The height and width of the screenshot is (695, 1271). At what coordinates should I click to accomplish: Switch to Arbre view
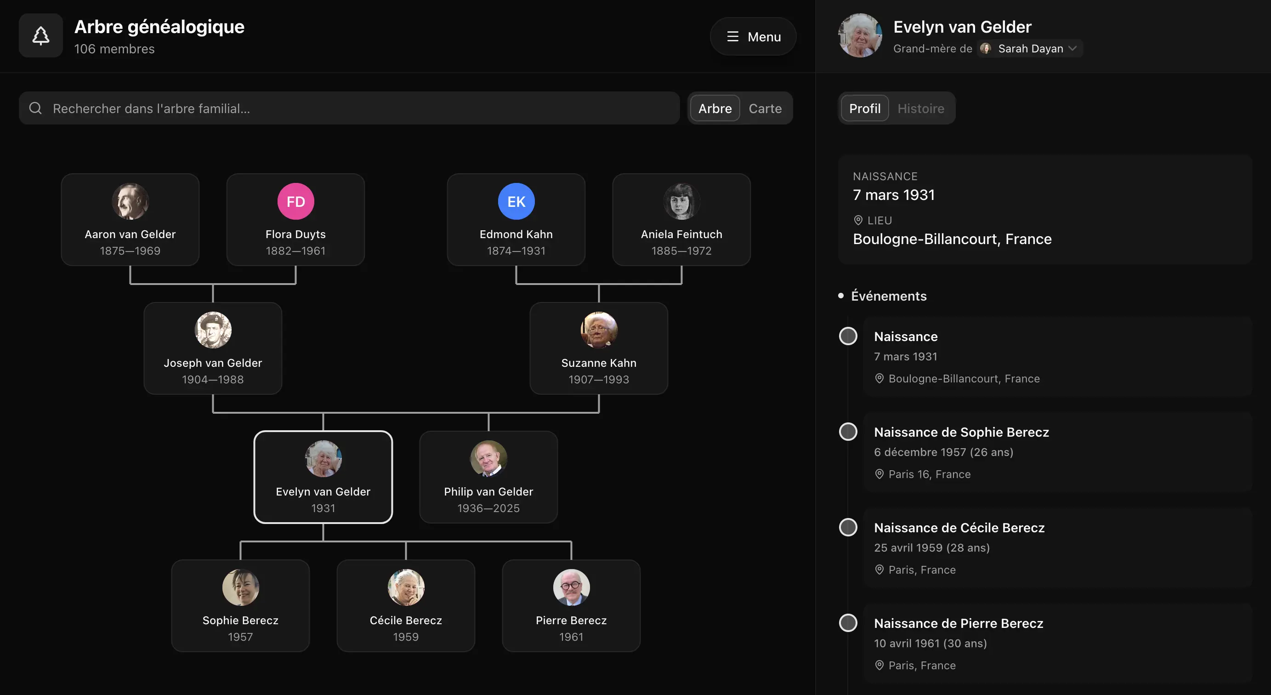pos(715,108)
